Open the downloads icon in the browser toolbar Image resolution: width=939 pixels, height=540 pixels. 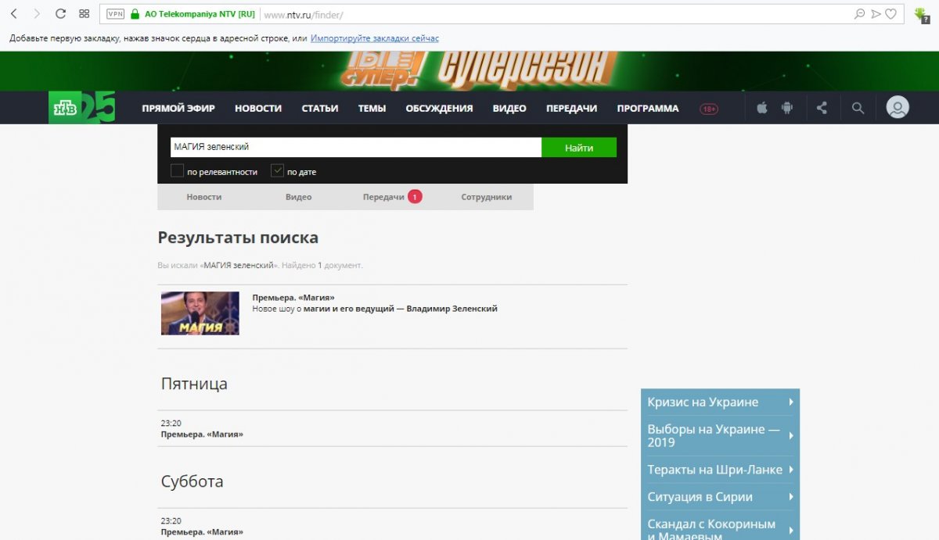pyautogui.click(x=922, y=15)
